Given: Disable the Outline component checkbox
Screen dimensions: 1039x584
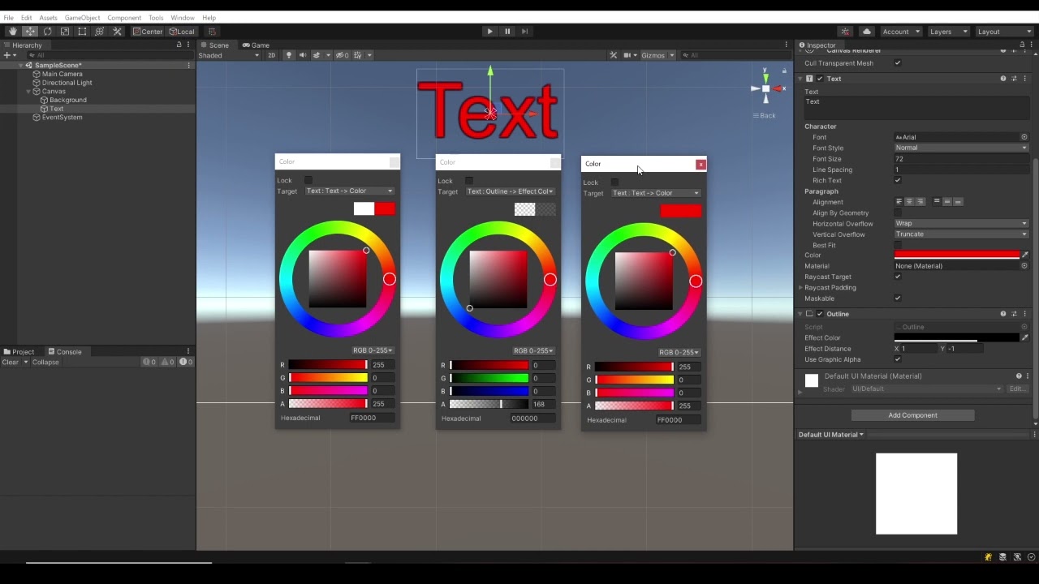Looking at the screenshot, I should coord(820,314).
